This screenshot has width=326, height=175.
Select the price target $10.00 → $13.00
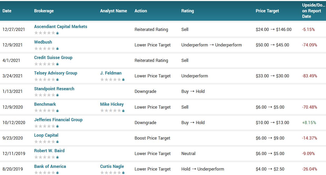pos(272,123)
